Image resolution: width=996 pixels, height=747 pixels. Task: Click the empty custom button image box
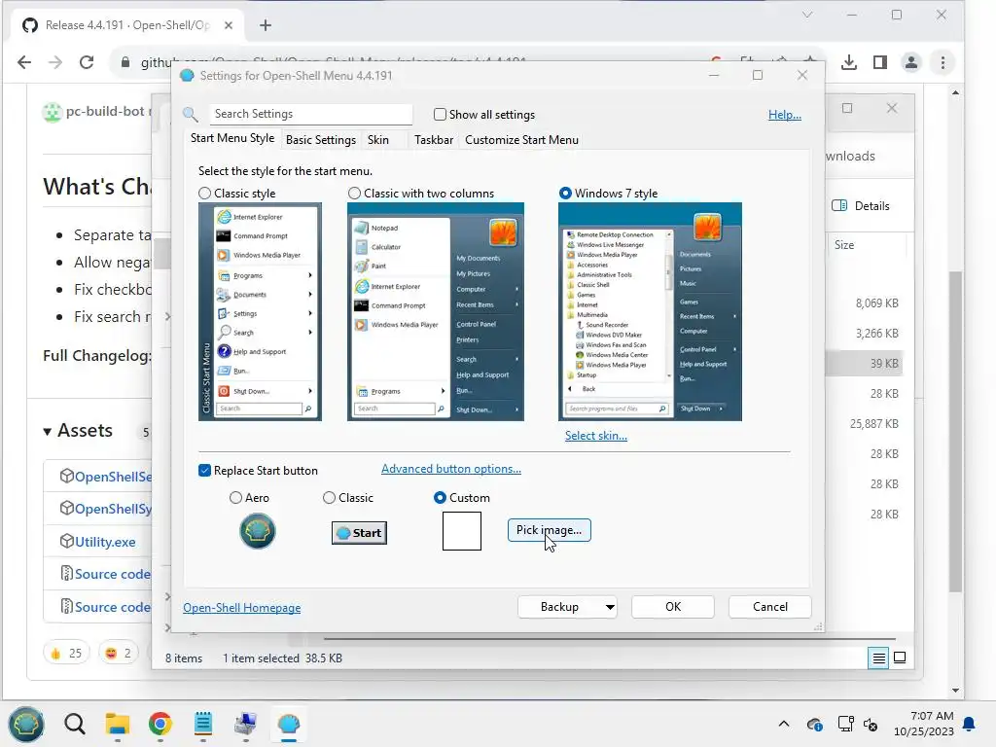(462, 531)
